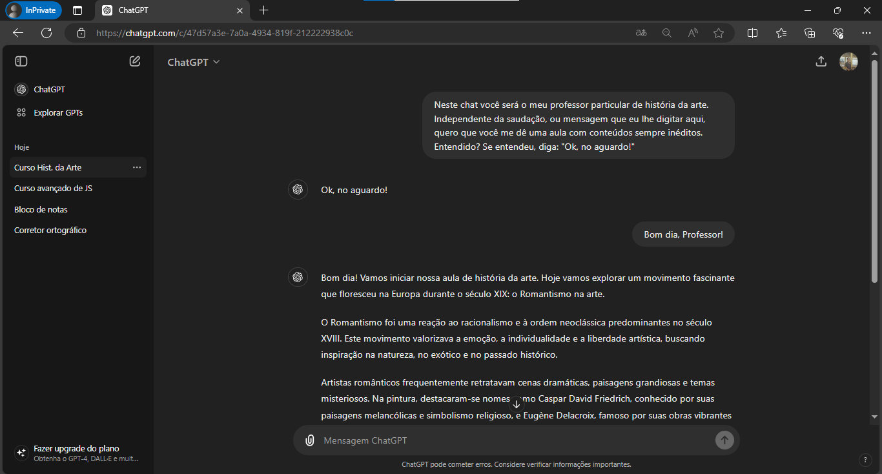Open the user profile avatar menu
Screen dimensions: 882x474
click(848, 61)
